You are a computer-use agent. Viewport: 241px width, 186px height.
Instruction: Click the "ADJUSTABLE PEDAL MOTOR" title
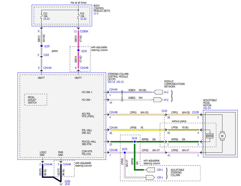point(210,103)
